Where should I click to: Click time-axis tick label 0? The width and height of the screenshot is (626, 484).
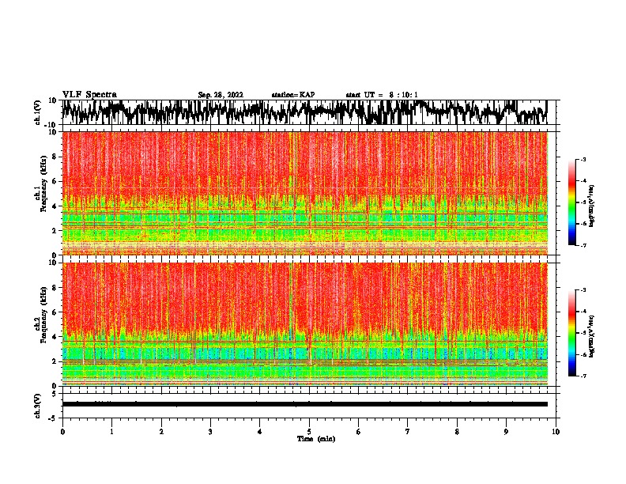(62, 432)
